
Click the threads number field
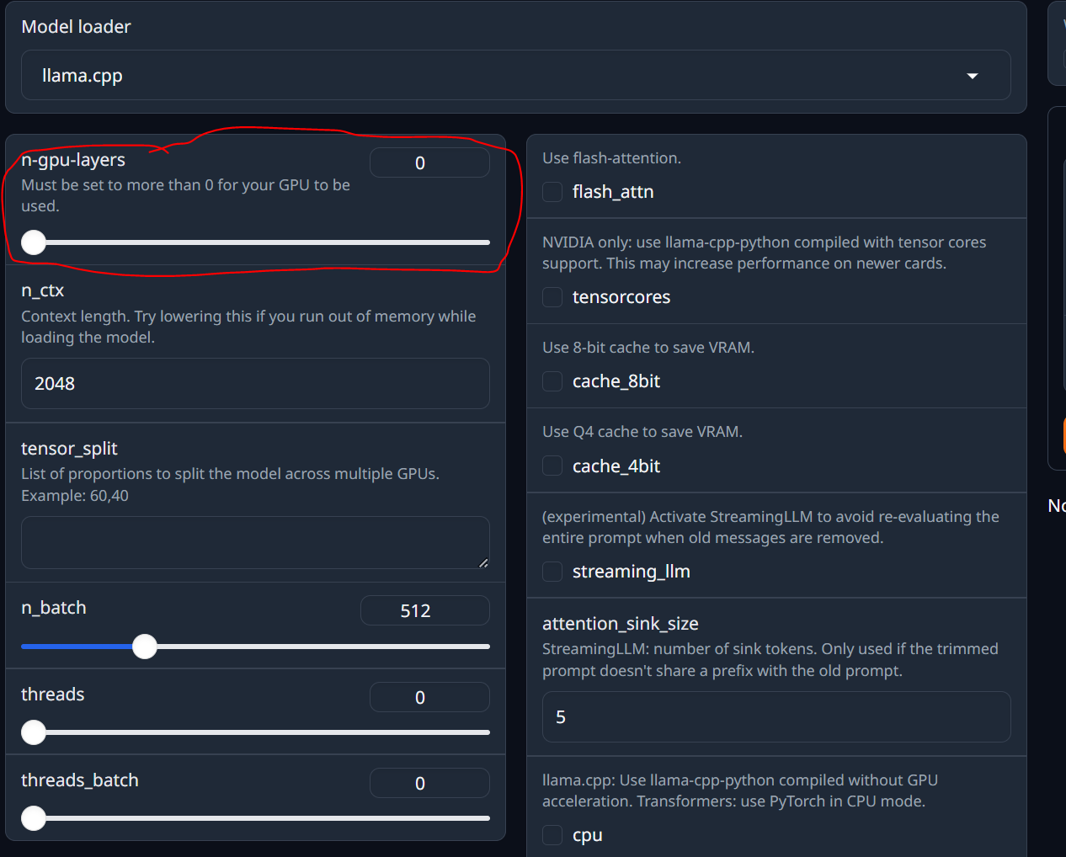click(x=429, y=697)
